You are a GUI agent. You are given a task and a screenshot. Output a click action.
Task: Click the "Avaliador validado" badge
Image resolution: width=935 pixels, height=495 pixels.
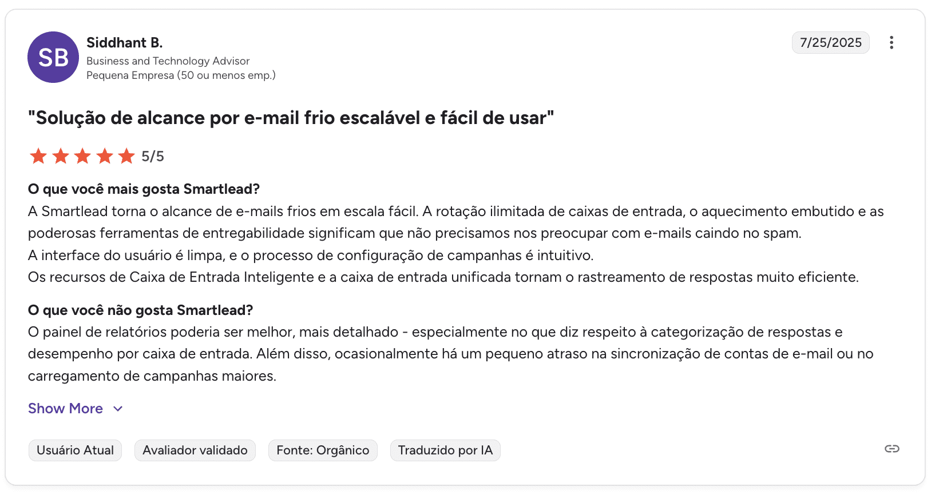195,450
